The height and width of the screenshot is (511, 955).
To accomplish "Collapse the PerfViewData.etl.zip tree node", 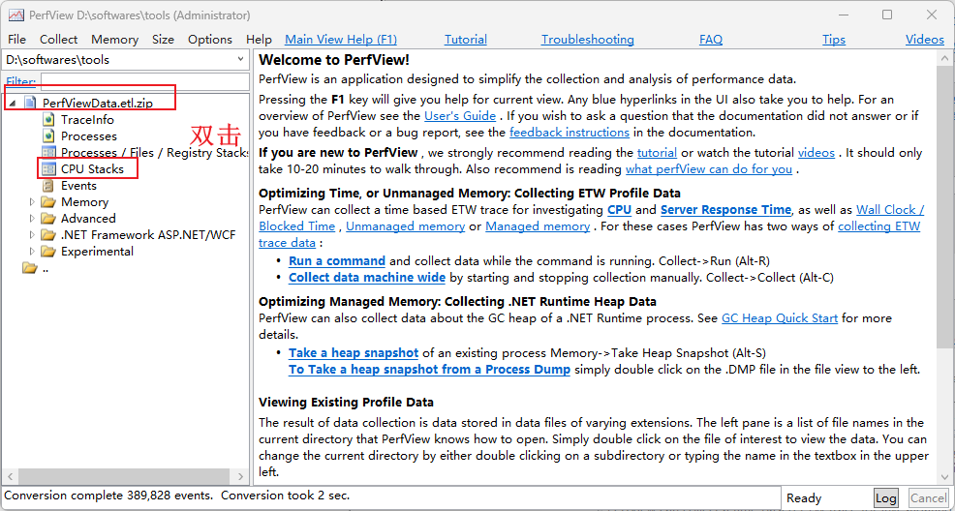I will tap(14, 104).
